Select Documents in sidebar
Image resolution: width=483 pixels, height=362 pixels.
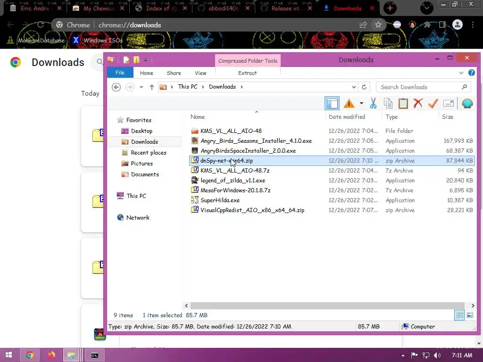145,174
